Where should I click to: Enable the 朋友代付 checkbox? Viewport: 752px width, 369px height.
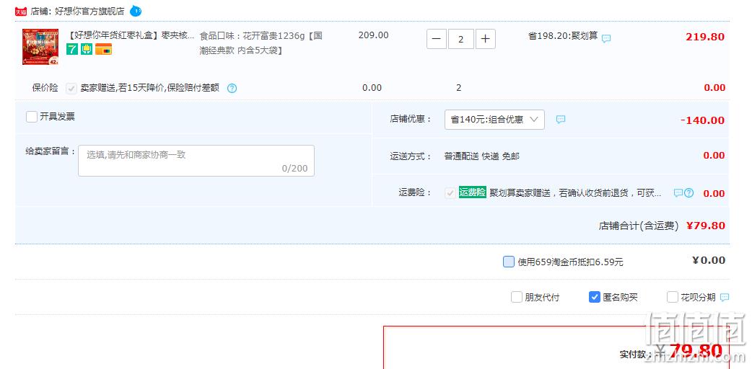[x=517, y=297]
